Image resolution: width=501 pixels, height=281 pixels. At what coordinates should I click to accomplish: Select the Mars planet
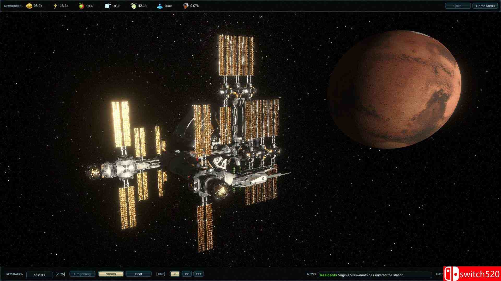tap(394, 90)
